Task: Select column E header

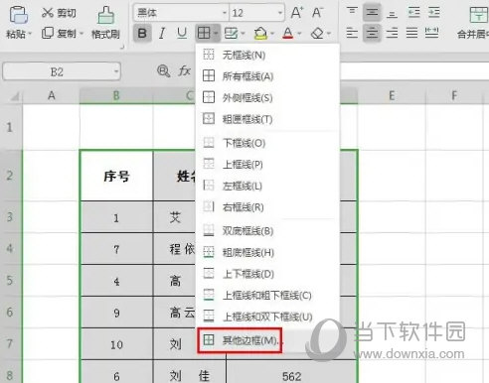Action: [x=392, y=96]
